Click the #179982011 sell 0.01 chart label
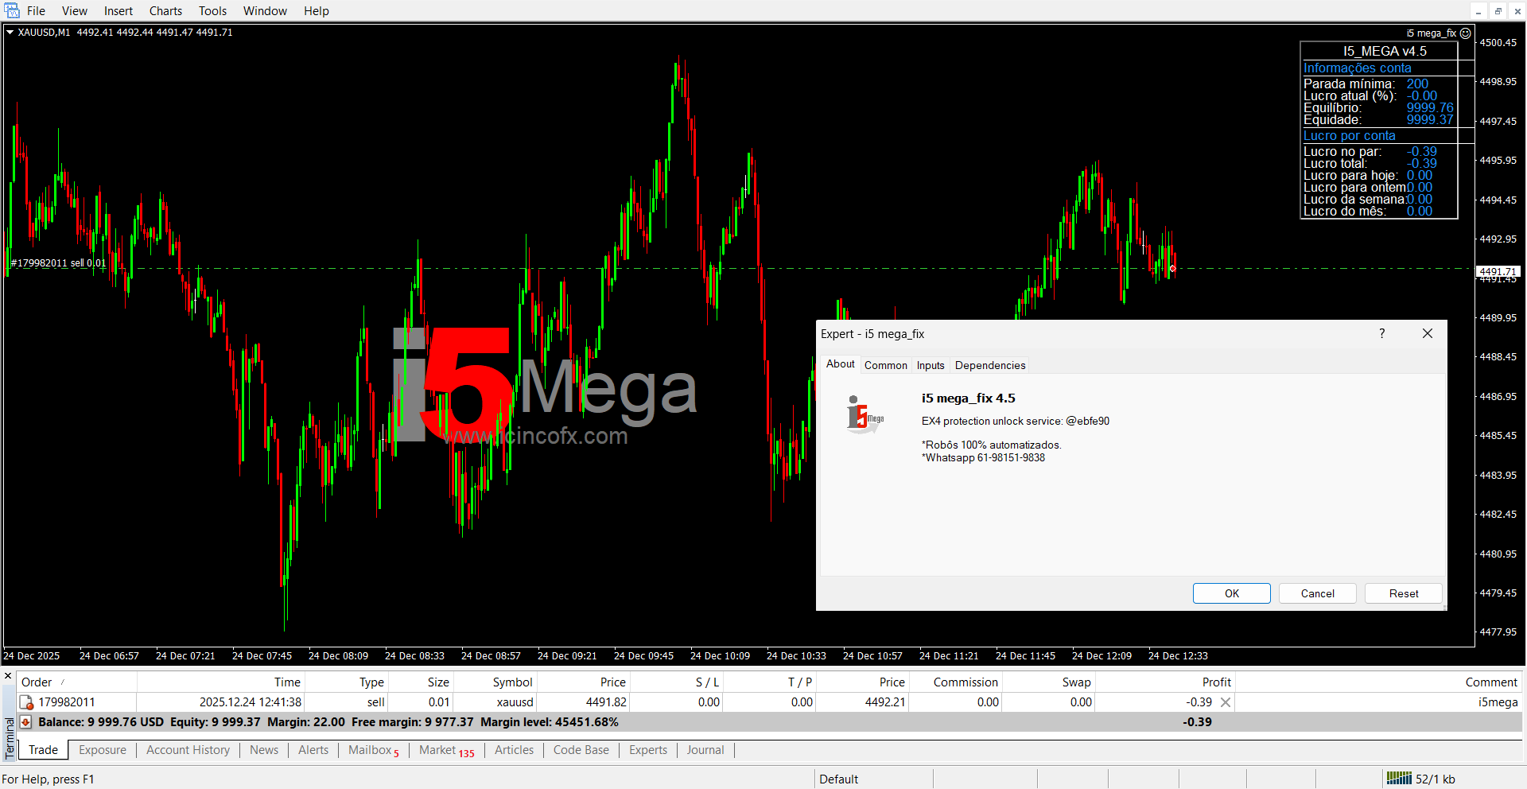Viewport: 1527px width, 789px height. click(58, 263)
